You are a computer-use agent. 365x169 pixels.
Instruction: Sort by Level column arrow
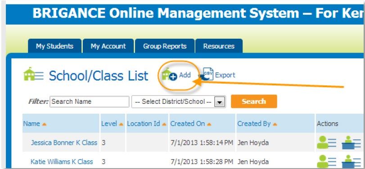121,125
